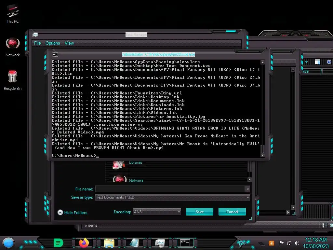Click the cmd.exe window system icon
Image resolution: width=333 pixels, height=250 pixels.
click(x=55, y=55)
